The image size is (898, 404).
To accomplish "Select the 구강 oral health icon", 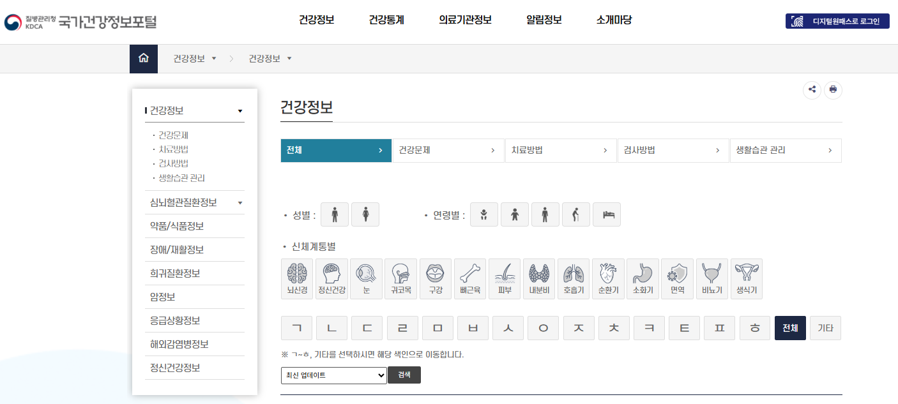I will coord(436,279).
